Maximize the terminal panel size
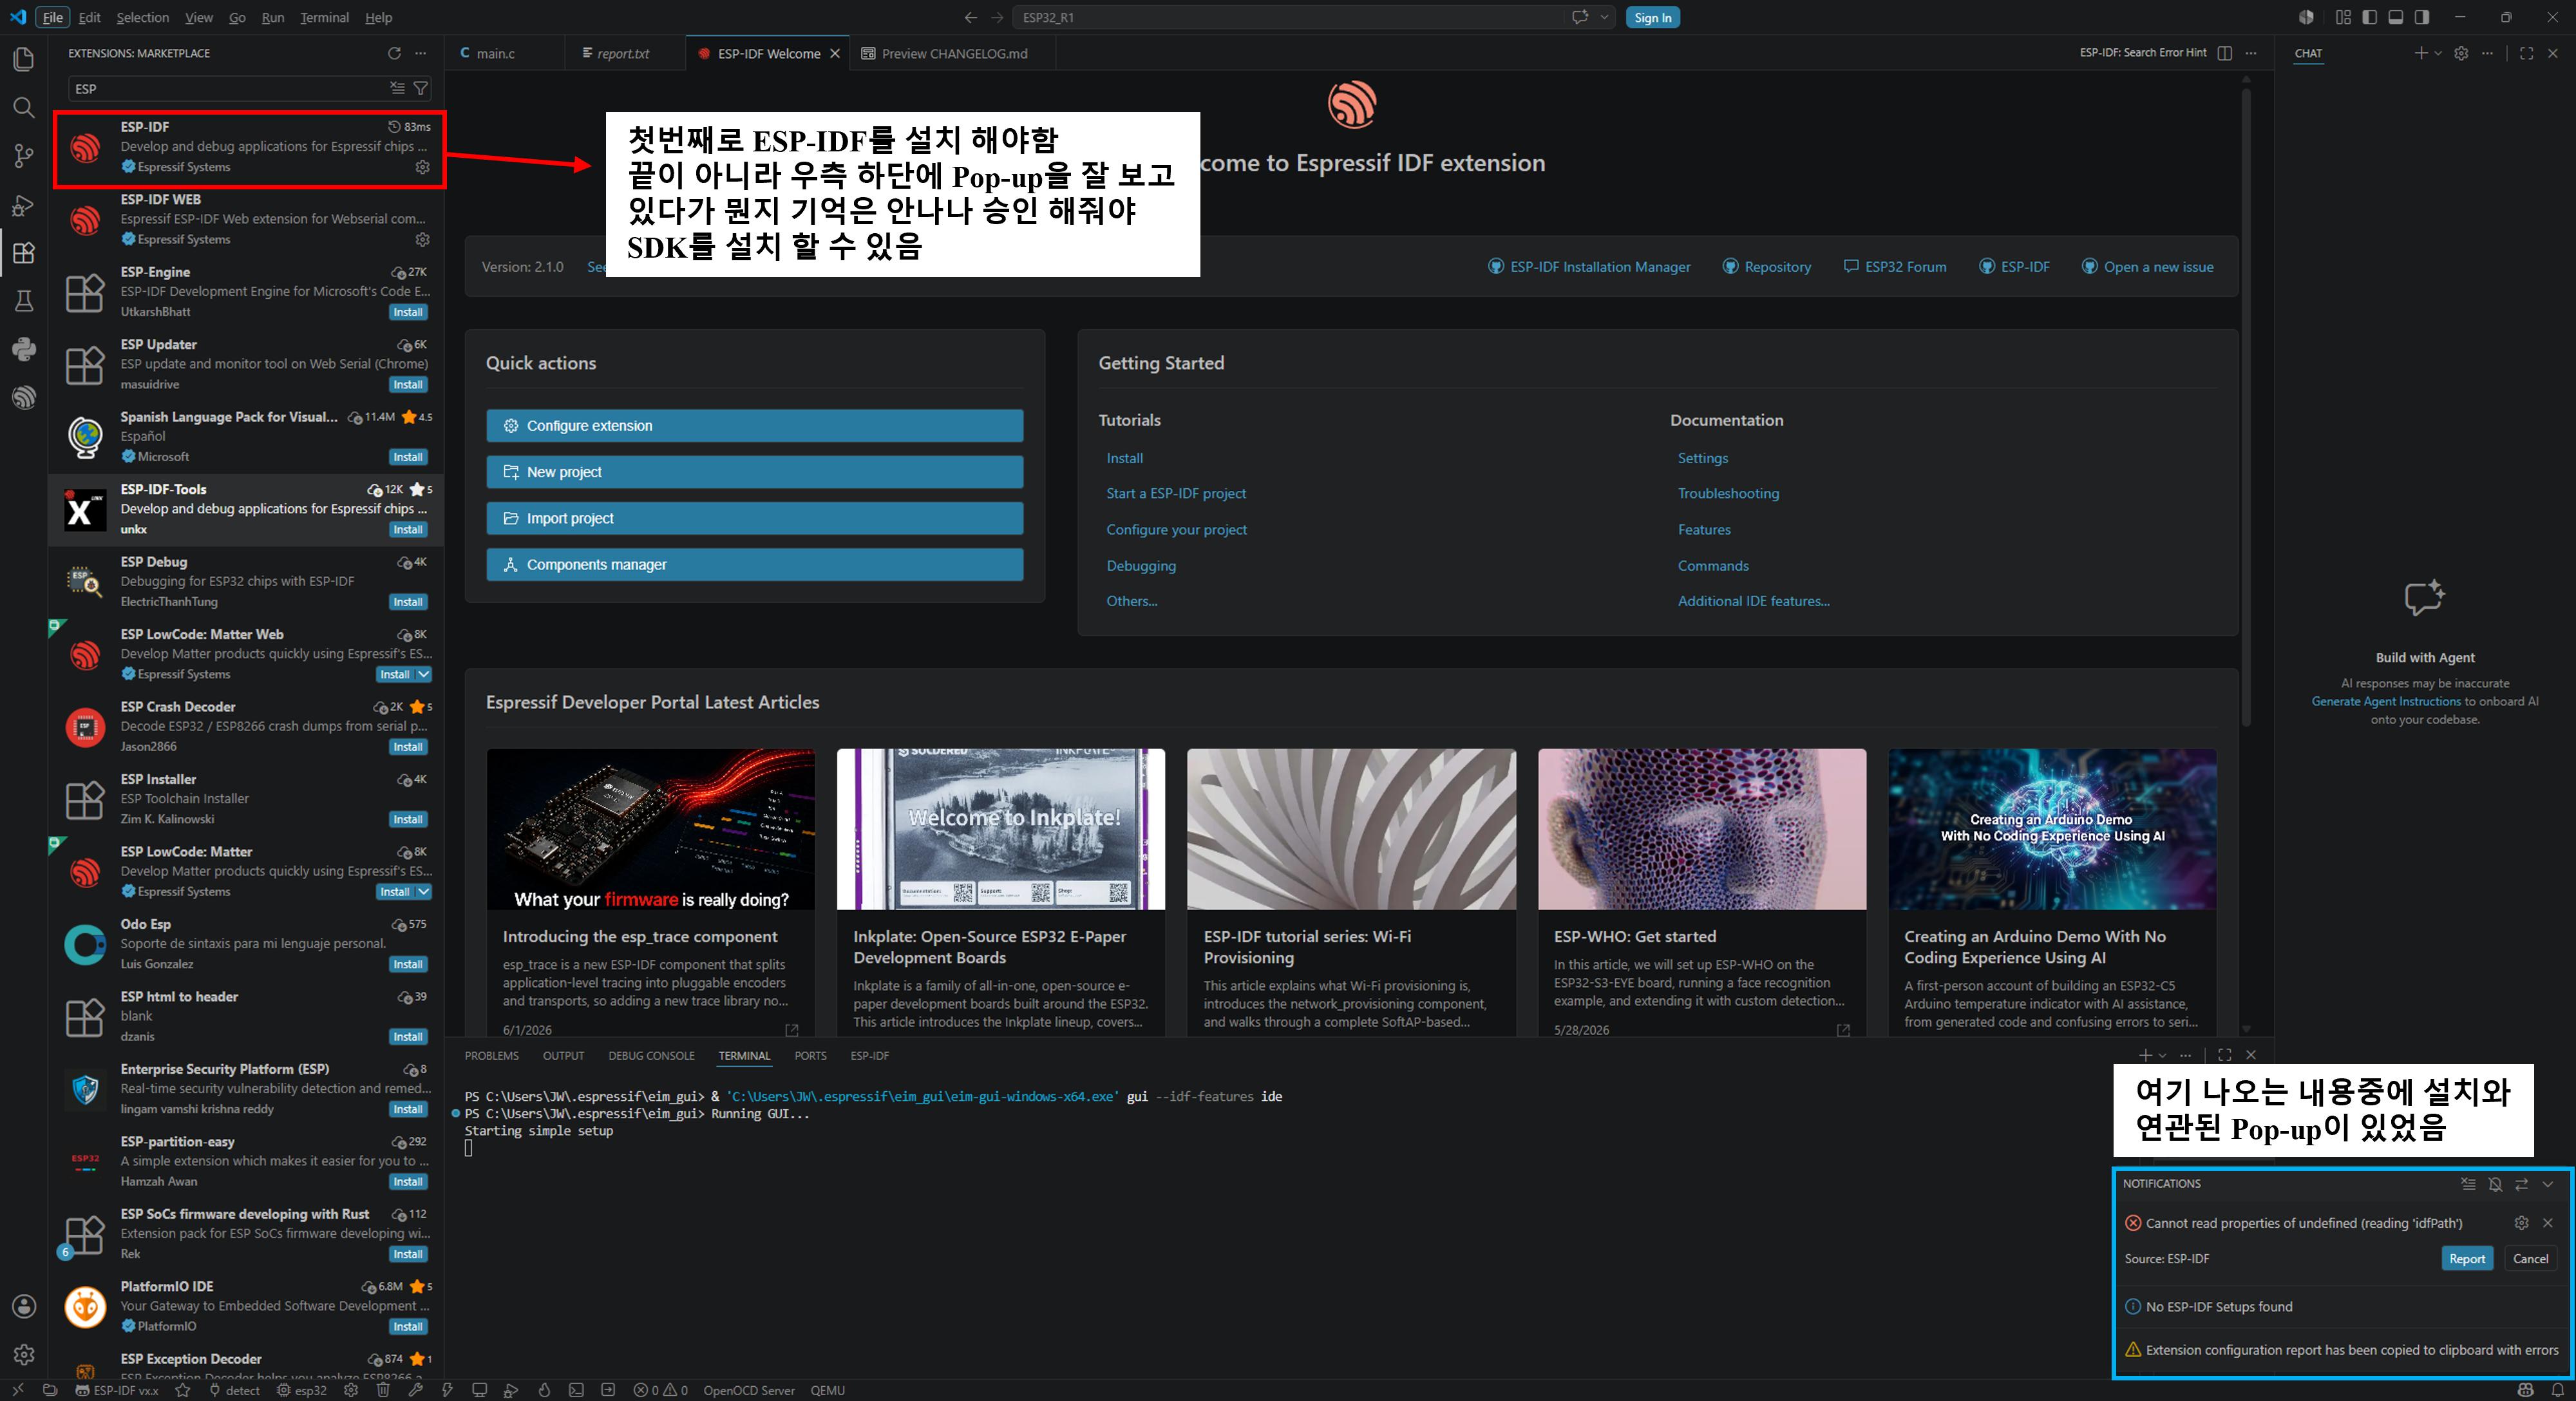The width and height of the screenshot is (2576, 1401). tap(2224, 1055)
